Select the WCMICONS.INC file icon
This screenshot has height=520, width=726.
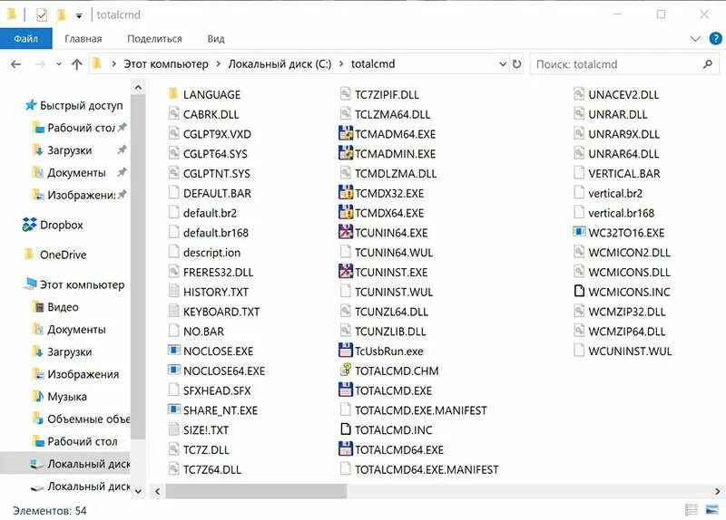579,291
